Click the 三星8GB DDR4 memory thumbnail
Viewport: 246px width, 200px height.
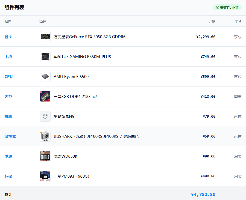pyautogui.click(x=45, y=96)
